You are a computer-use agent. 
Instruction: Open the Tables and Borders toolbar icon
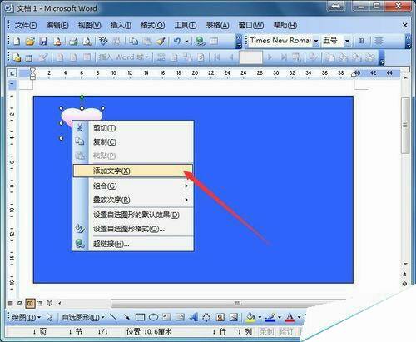pos(214,42)
